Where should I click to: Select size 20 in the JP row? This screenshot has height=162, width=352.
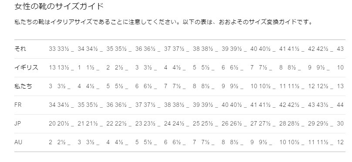pyautogui.click(x=52, y=123)
